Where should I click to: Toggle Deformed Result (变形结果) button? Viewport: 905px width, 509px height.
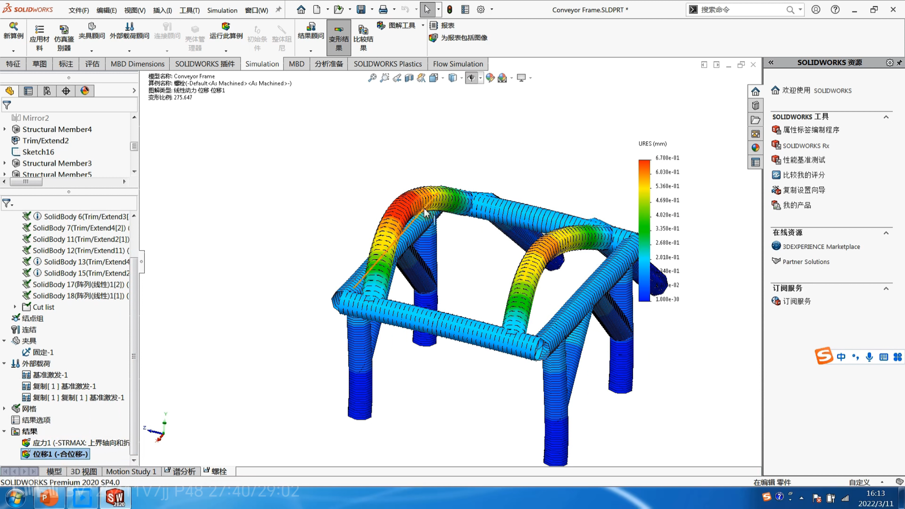coord(339,37)
